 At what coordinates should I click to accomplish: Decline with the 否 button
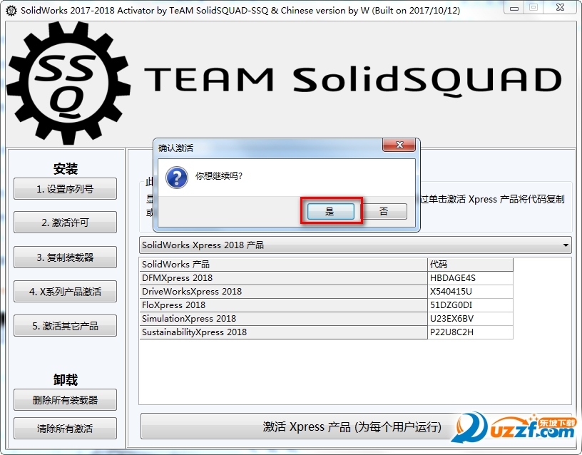pyautogui.click(x=384, y=211)
